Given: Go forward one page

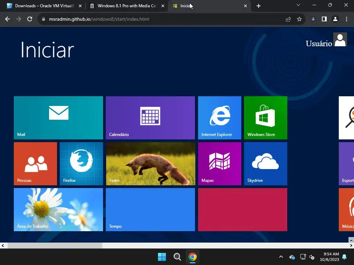Looking at the screenshot, I should (19, 19).
